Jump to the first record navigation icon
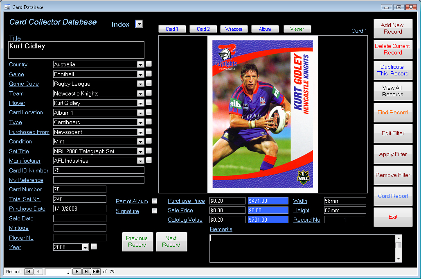Screen dimensions: 421x279 click(28, 271)
